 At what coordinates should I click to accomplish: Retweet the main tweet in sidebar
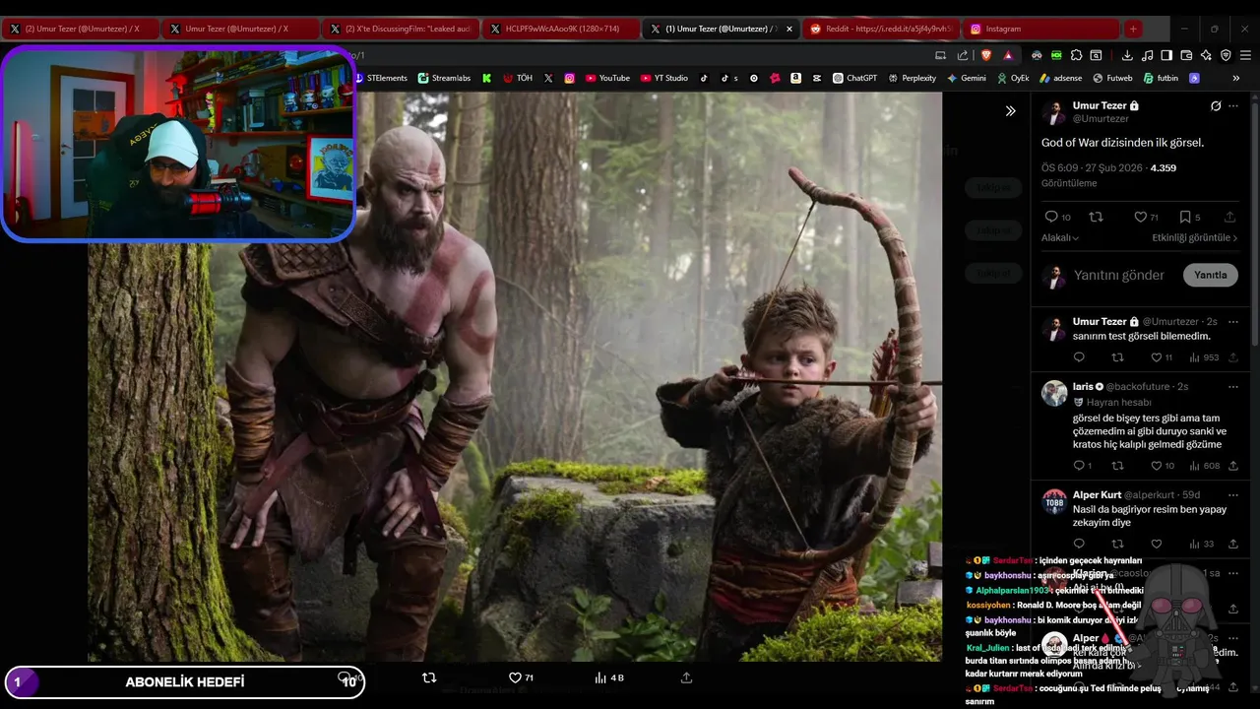pos(1096,217)
